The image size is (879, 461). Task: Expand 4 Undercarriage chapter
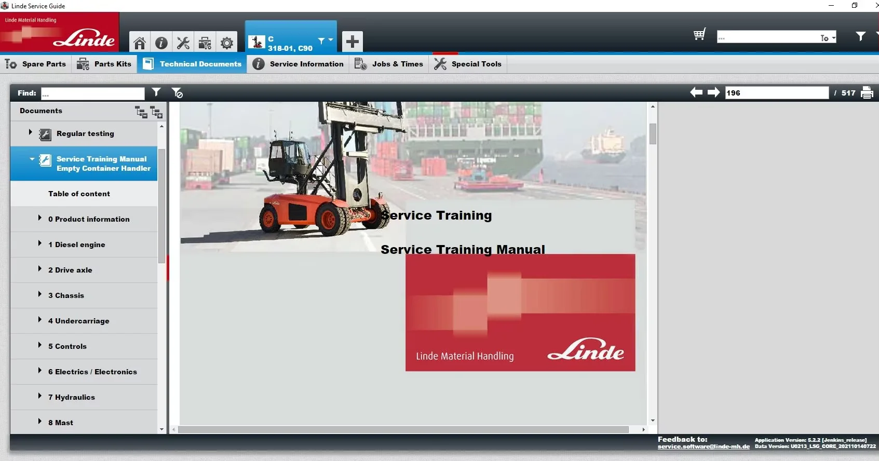[x=39, y=320]
